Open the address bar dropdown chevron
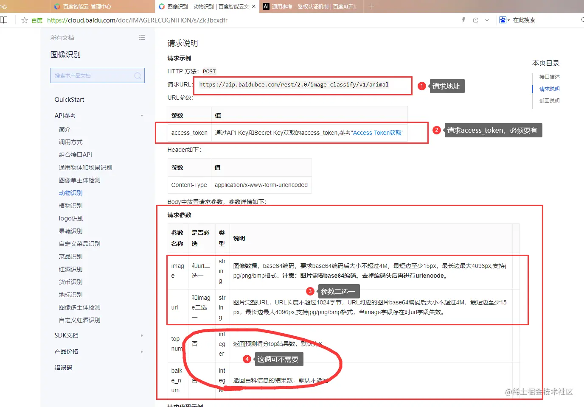The image size is (584, 407). 487,20
